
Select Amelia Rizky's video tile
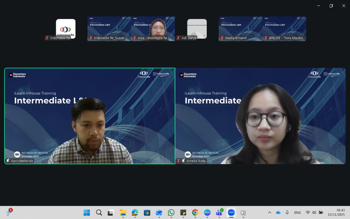(x=260, y=116)
